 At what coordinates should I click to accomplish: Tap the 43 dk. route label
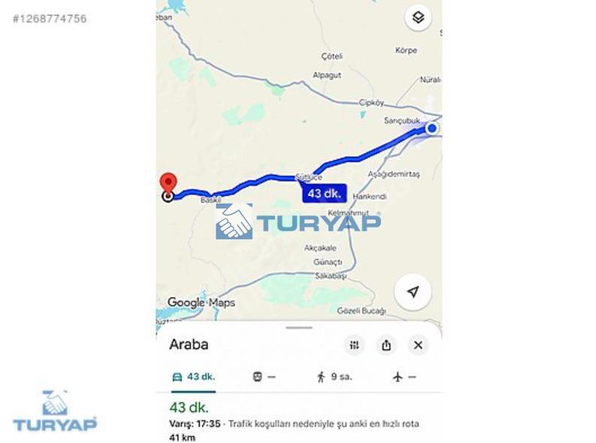click(x=325, y=194)
